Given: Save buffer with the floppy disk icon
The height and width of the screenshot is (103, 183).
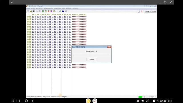Looking at the screenshot, I should coord(33,11).
